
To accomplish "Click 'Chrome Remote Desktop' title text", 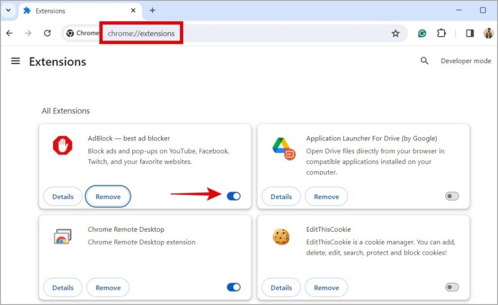I will (126, 229).
